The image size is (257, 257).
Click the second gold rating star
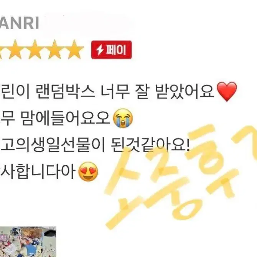point(15,49)
